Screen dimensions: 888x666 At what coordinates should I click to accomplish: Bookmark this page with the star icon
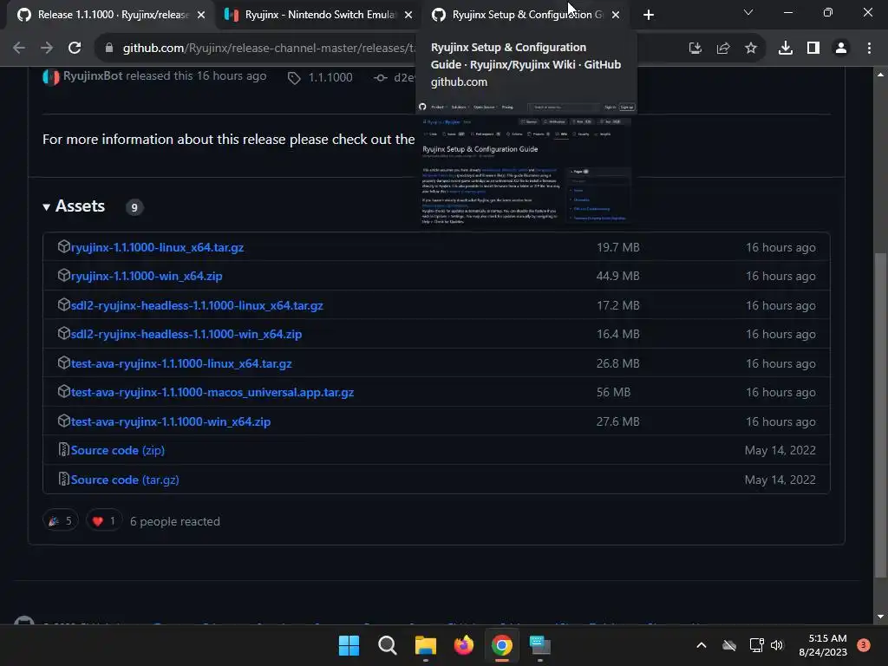tap(750, 49)
